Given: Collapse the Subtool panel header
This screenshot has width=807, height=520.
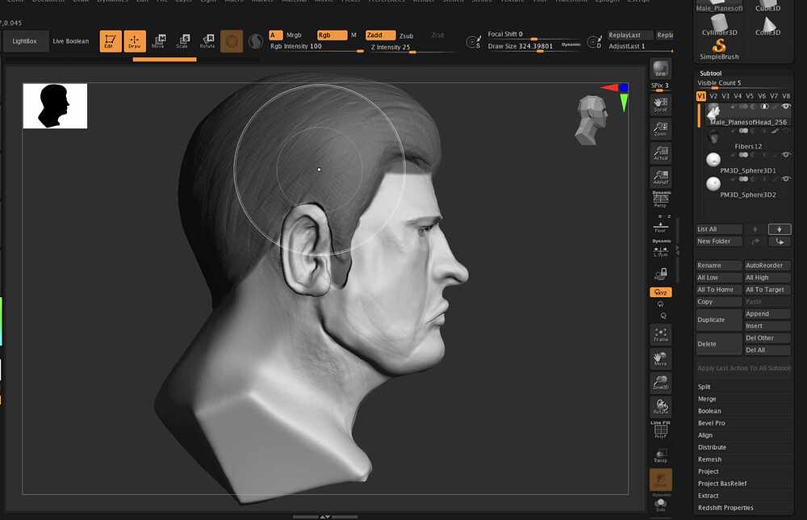Looking at the screenshot, I should pos(711,73).
